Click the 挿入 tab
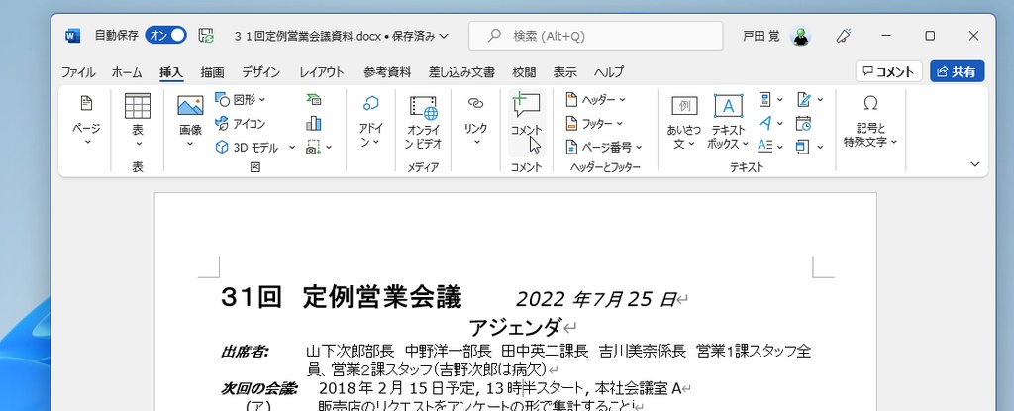The height and width of the screenshot is (411, 1014). 171,72
